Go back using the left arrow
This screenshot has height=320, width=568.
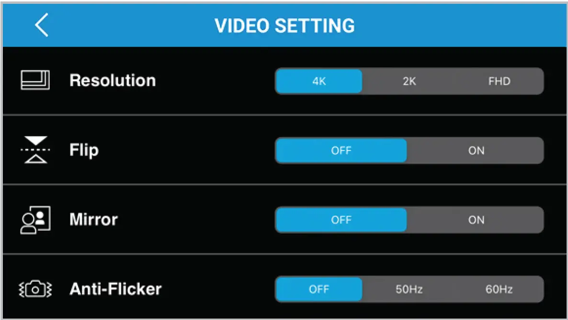42,25
